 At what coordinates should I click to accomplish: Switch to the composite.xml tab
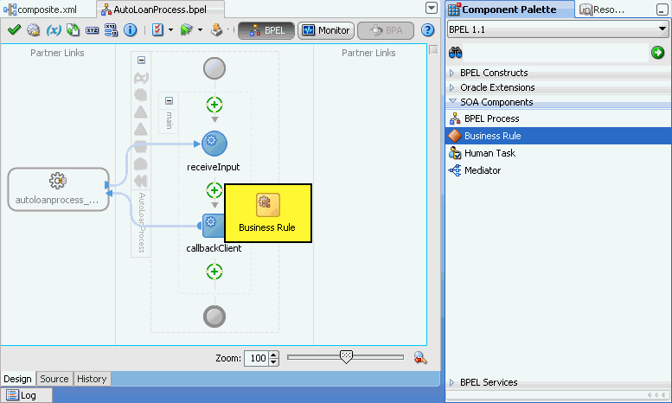pos(41,10)
